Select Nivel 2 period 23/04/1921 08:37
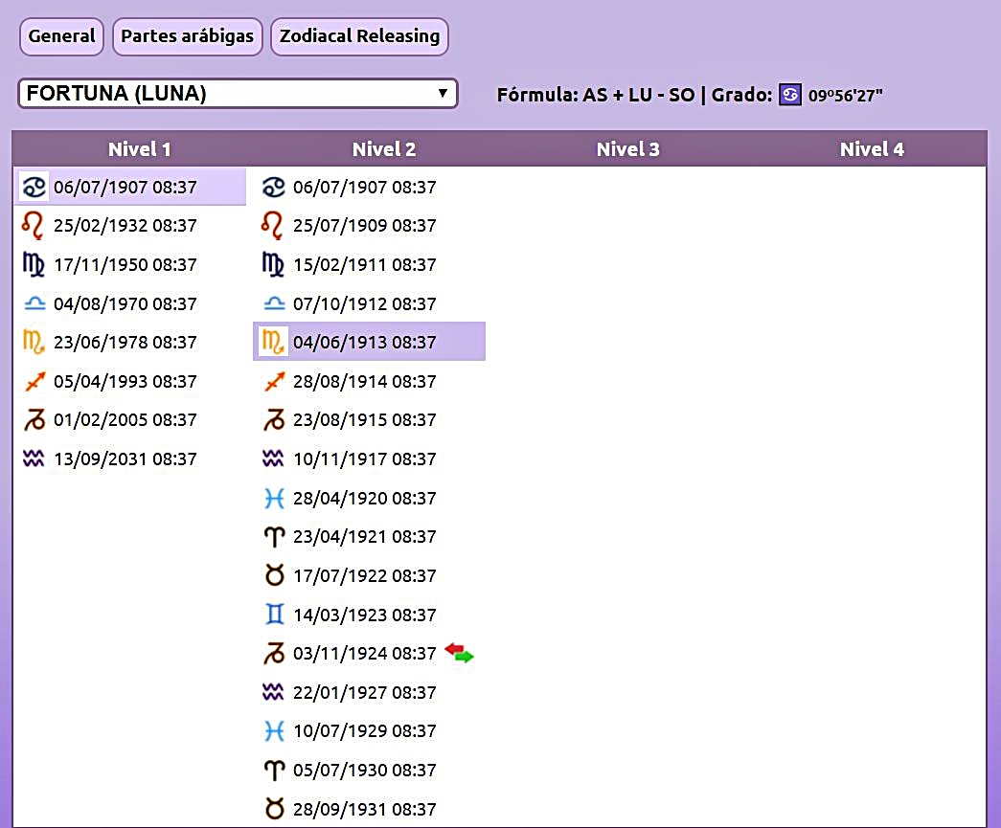 click(x=364, y=537)
